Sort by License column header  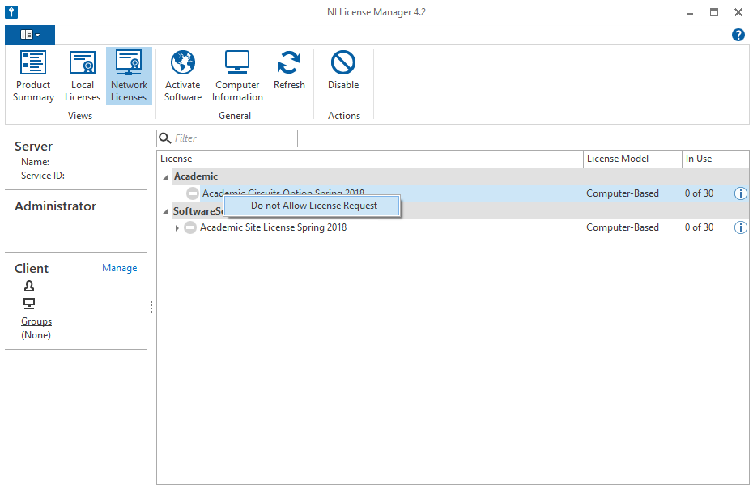pos(370,159)
